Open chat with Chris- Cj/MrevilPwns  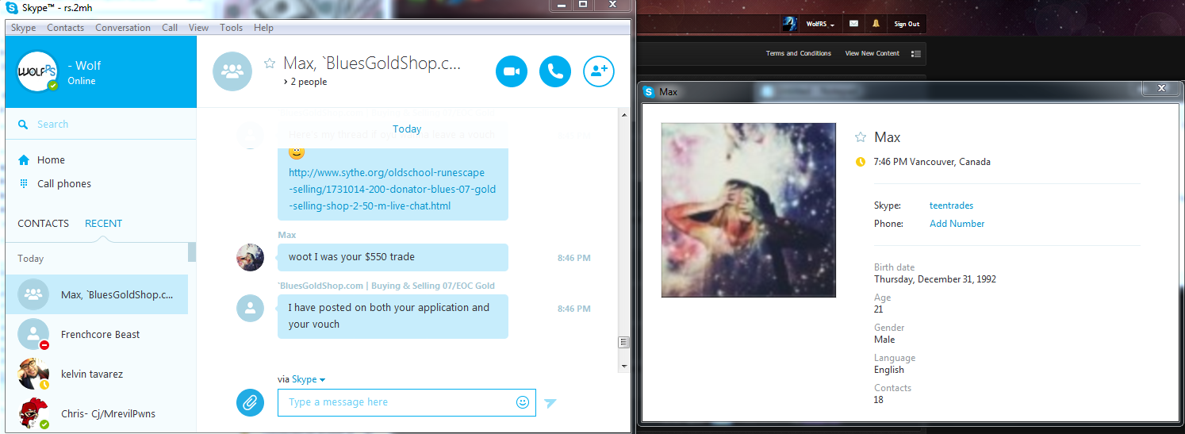tap(97, 413)
